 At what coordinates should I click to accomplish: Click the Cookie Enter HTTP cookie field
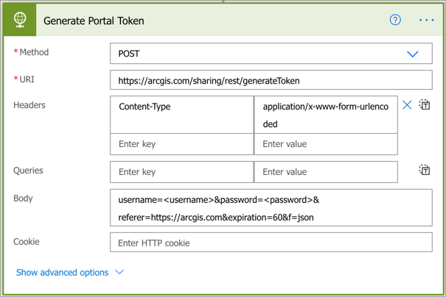click(x=271, y=243)
